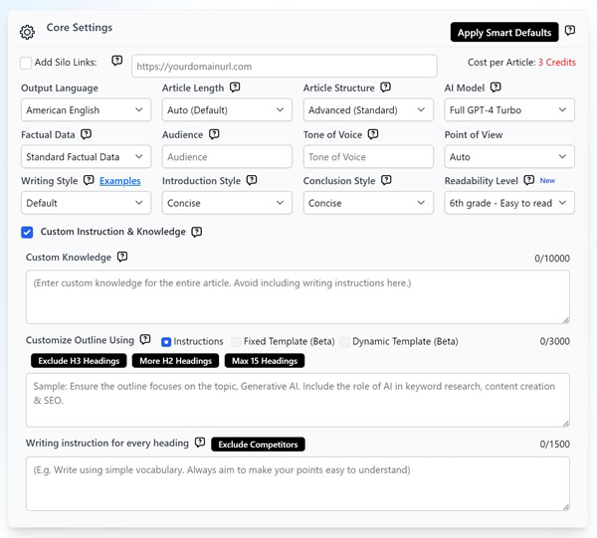Open Custom Knowledge help icon
Viewport: 597px width, 538px height.
[122, 257]
